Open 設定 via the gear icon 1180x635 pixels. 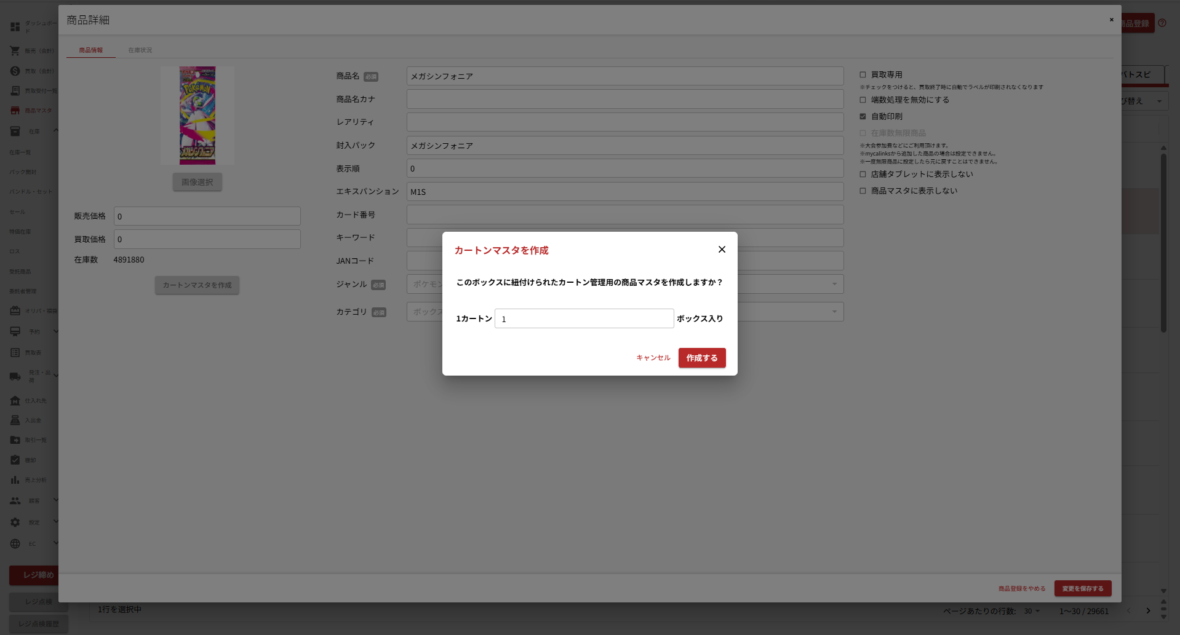coord(15,522)
